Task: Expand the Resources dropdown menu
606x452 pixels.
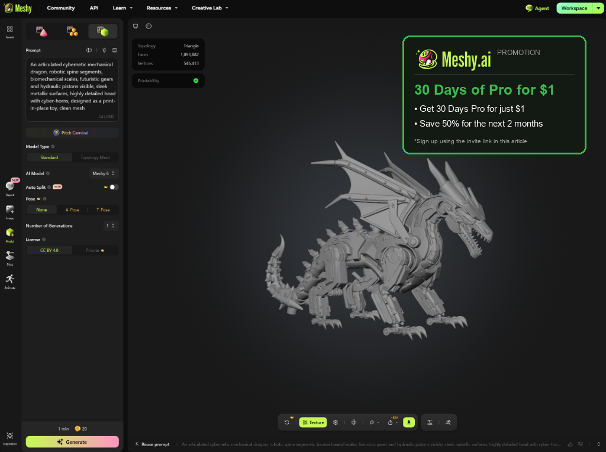Action: 162,8
